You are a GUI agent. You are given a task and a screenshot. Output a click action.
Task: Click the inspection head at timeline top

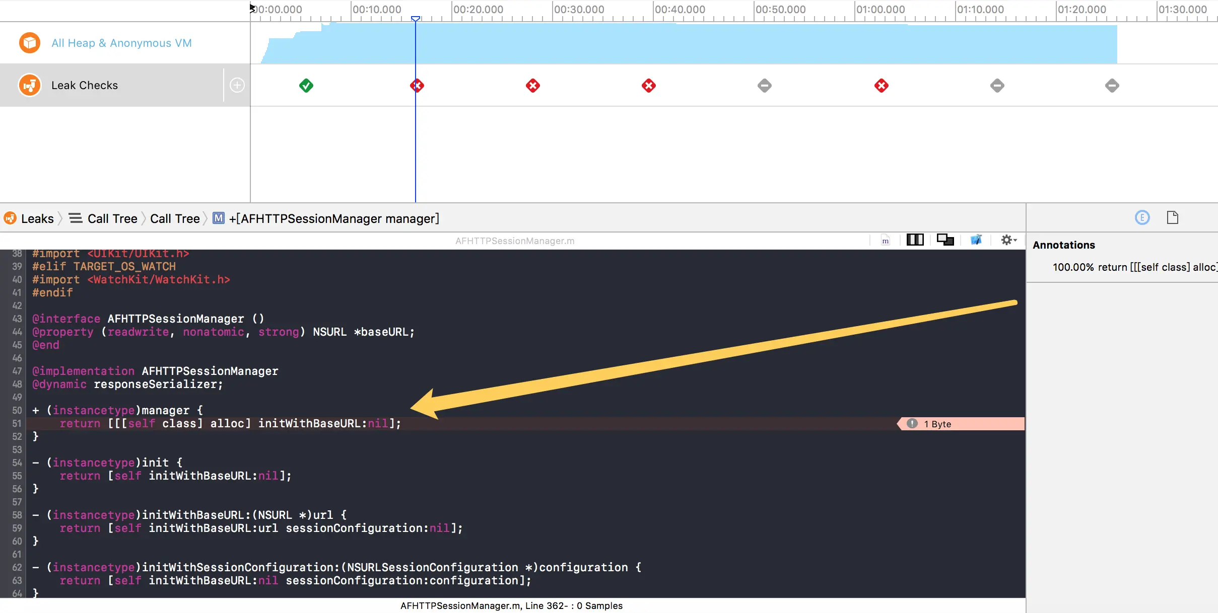(415, 19)
